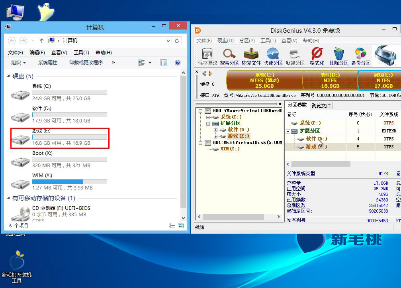Viewport: 401px width, 288px height.
Task: Select the 系统 (C:) drive icon
Action: tap(20, 95)
